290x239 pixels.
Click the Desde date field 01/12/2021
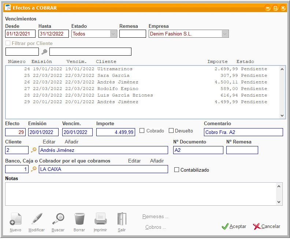[21, 34]
